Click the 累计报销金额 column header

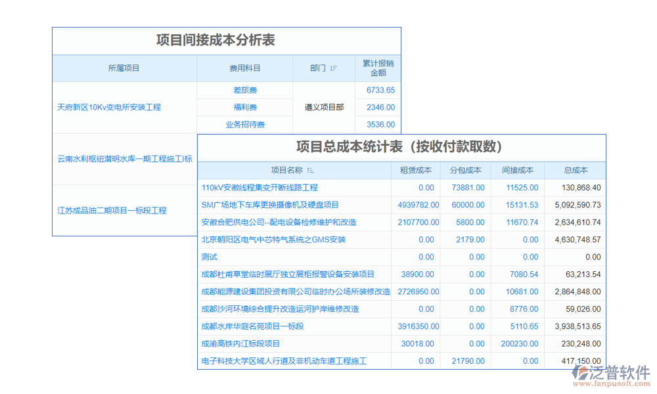pyautogui.click(x=378, y=68)
